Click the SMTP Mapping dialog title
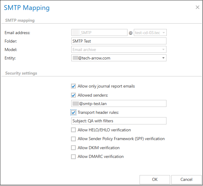This screenshot has height=186, width=203. [x=27, y=8]
